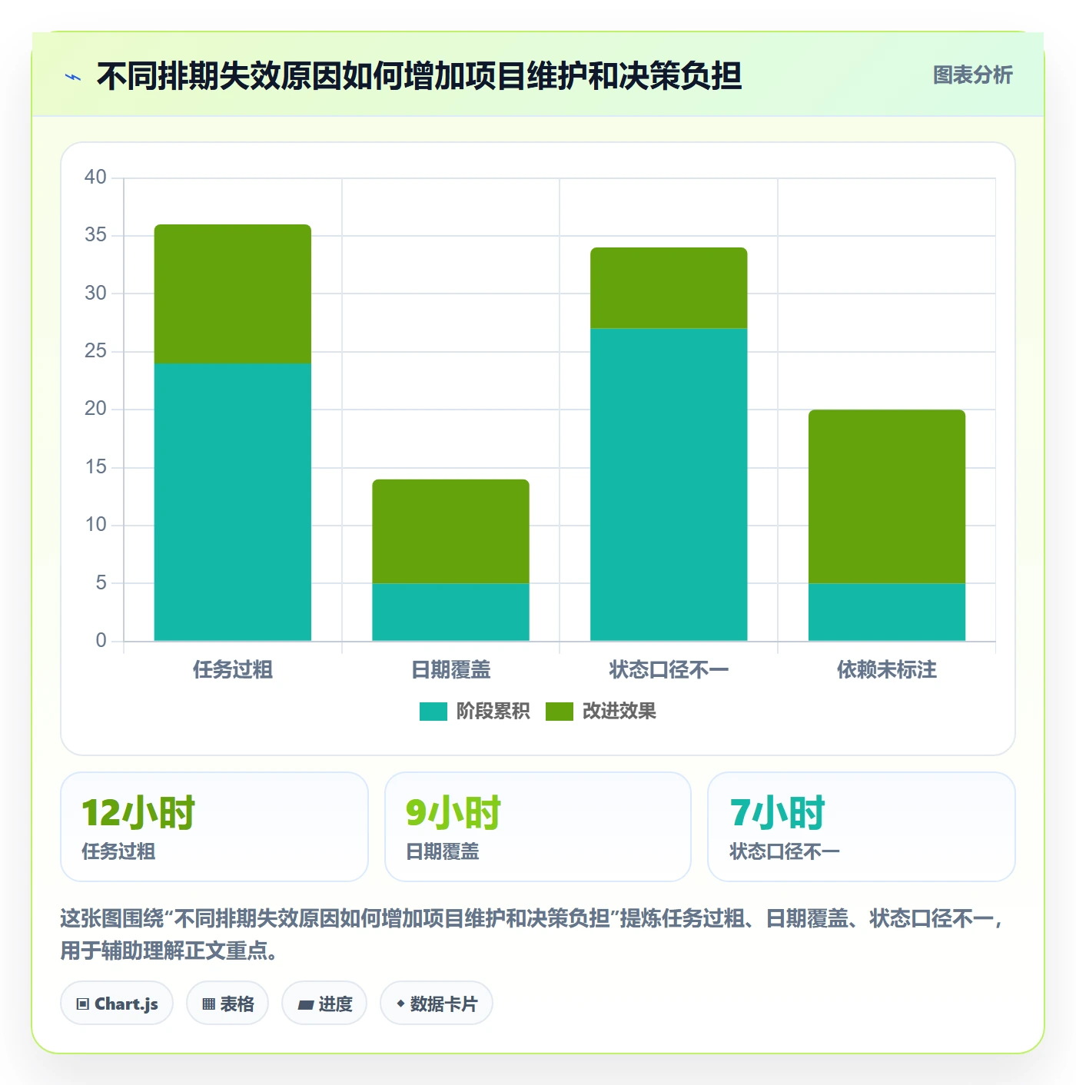Image resolution: width=1076 pixels, height=1085 pixels.
Task: Click the chart title 不同排期失效原因如何增加项目维护和决策负担
Action: pyautogui.click(x=419, y=76)
